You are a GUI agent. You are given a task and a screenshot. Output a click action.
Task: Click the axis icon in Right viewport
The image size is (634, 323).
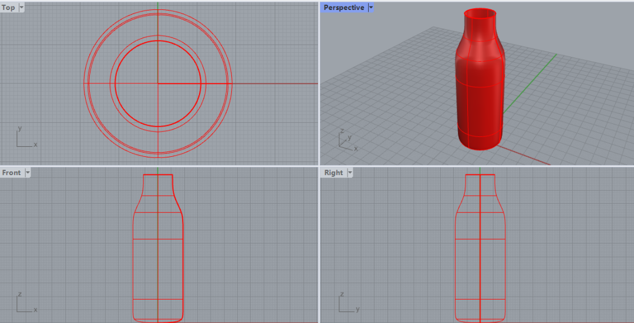tap(346, 304)
